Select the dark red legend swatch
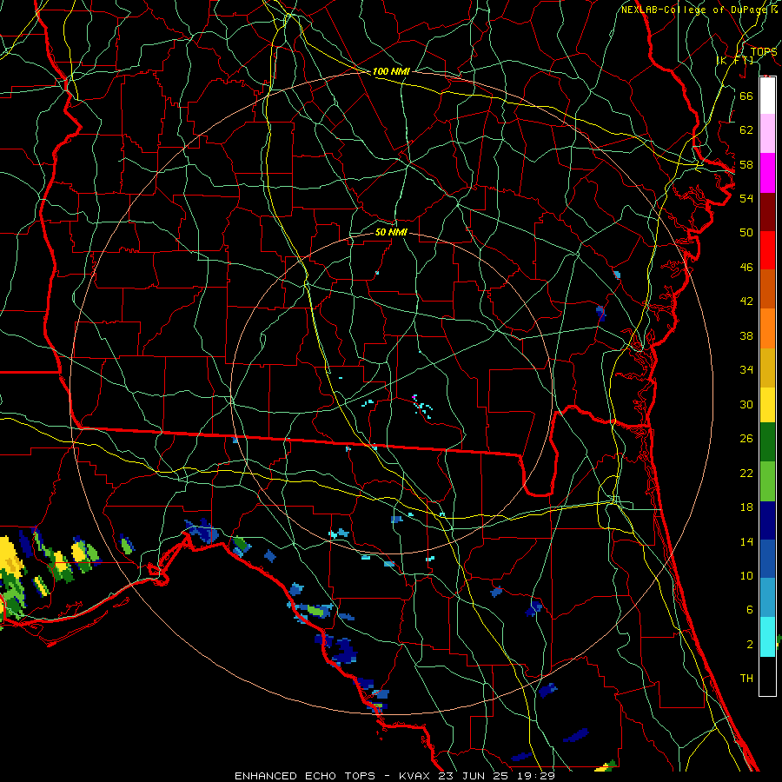The height and width of the screenshot is (782, 782). point(767,211)
